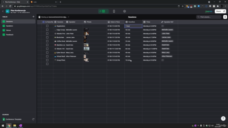Open Windows Start menu
This screenshot has width=228, height=128.
click(x=3, y=126)
